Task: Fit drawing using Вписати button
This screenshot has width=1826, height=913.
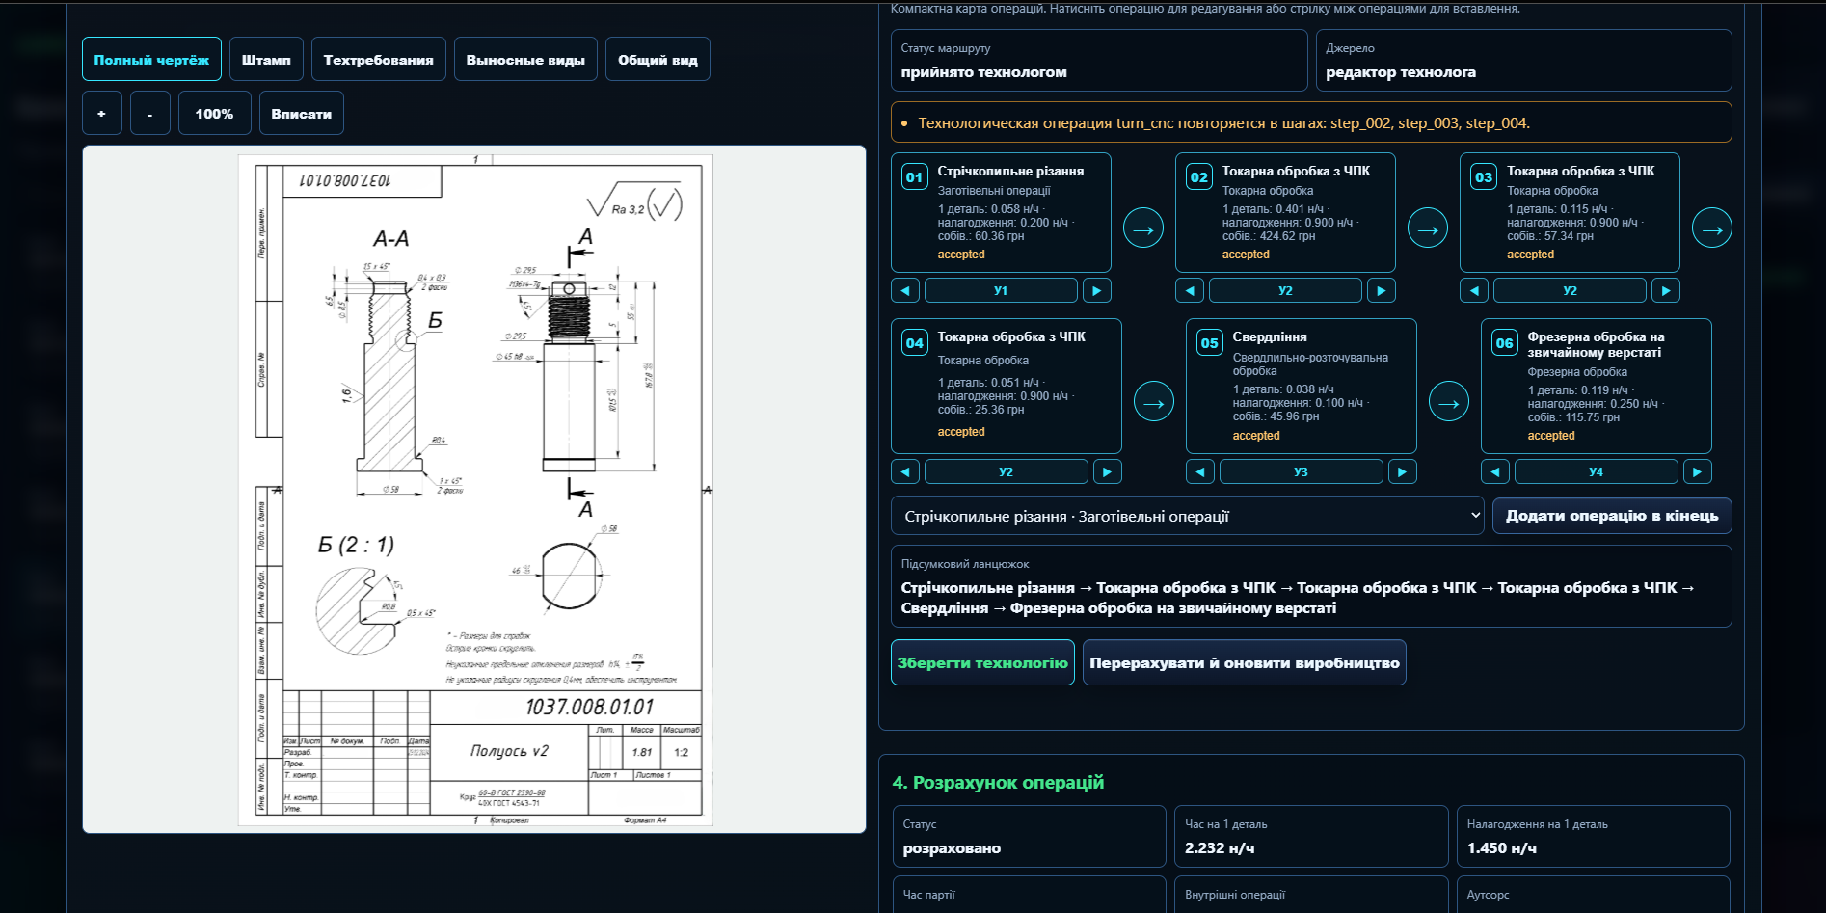Action: coord(301,113)
